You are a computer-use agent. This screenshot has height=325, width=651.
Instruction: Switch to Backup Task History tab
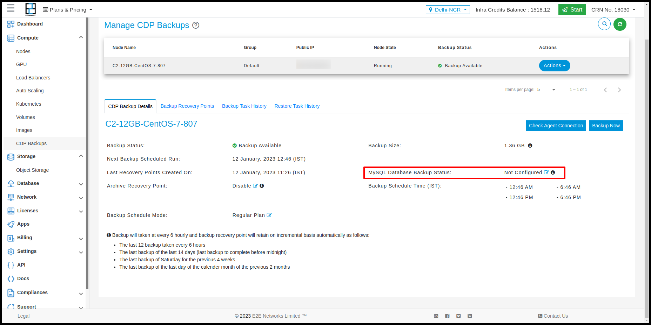244,106
